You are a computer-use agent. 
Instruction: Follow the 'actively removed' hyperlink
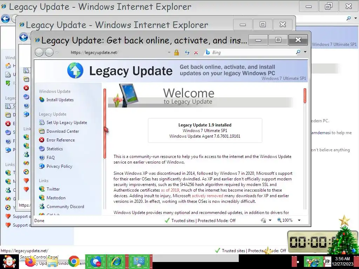pos(208,196)
